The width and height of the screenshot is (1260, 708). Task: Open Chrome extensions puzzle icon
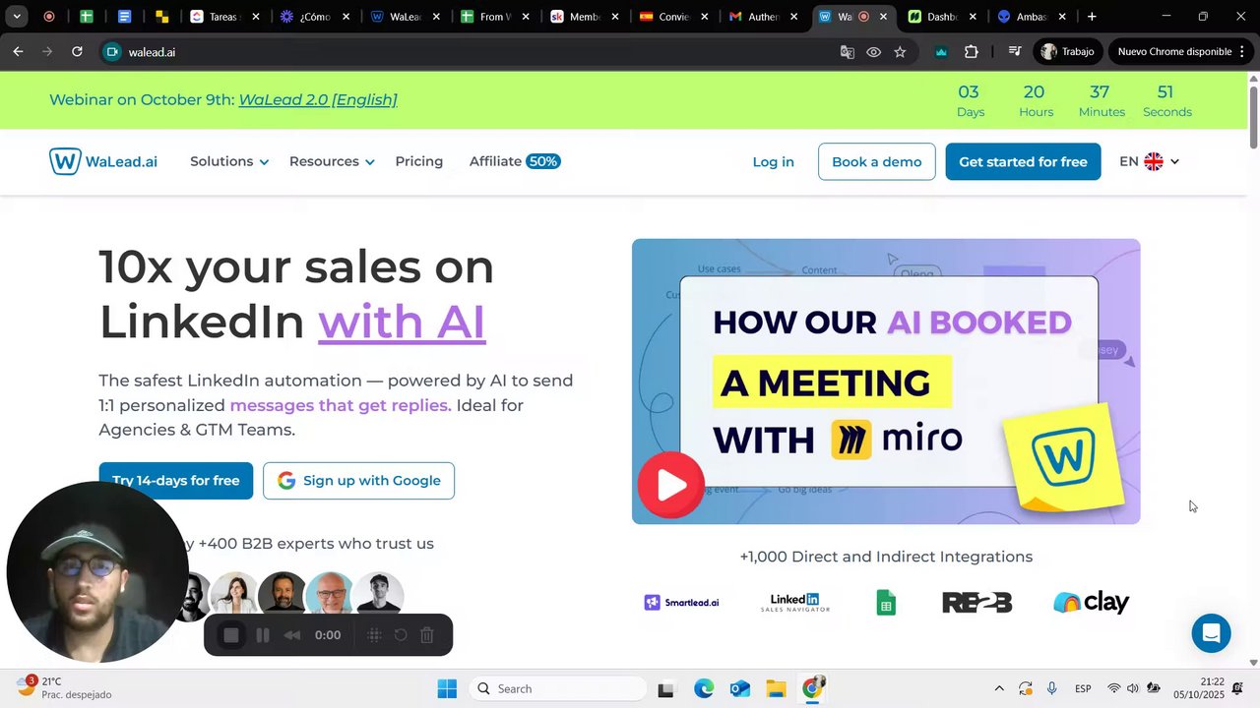[972, 52]
